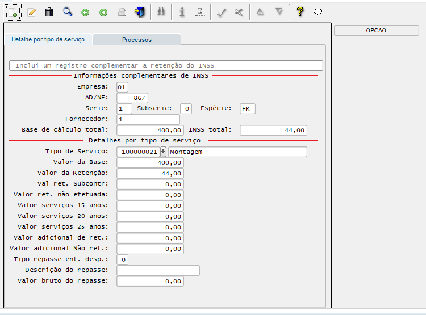Click the Valor bruto do repasse field
Image resolution: width=426 pixels, height=315 pixels.
pyautogui.click(x=151, y=281)
